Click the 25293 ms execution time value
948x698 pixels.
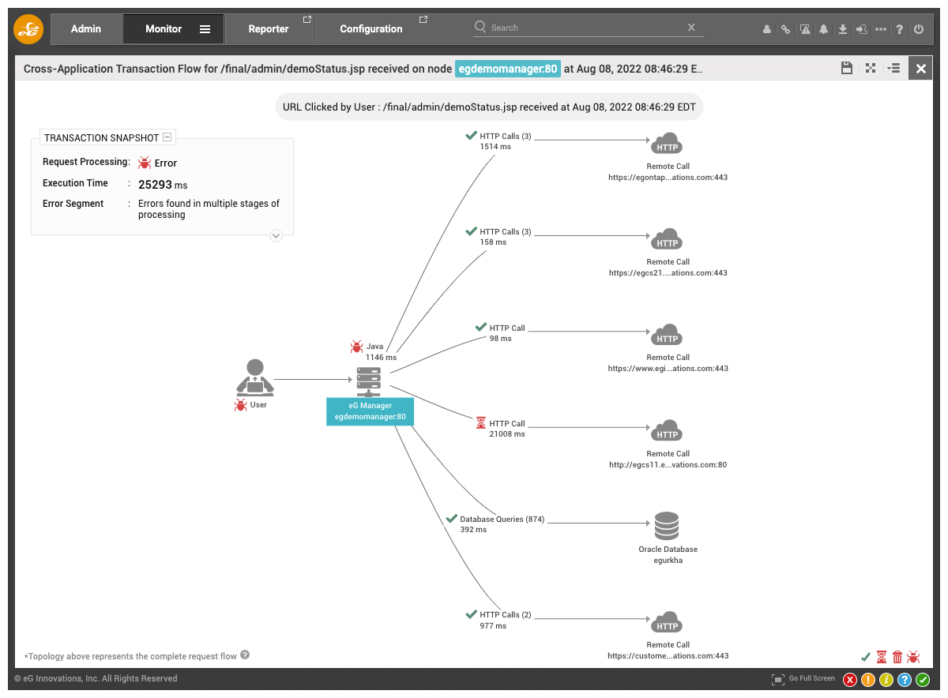[163, 185]
